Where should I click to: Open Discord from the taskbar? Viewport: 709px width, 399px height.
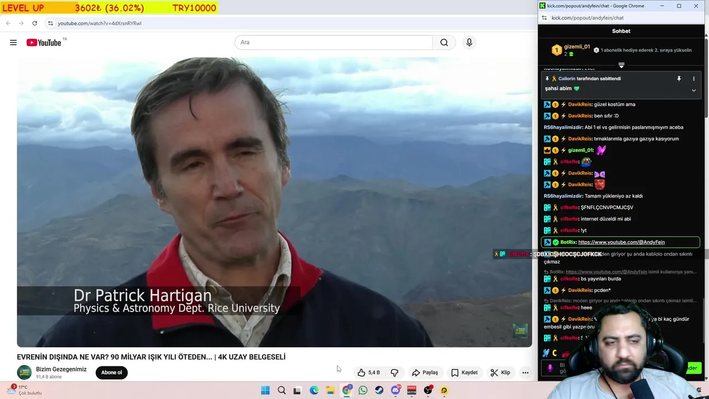tap(395, 390)
